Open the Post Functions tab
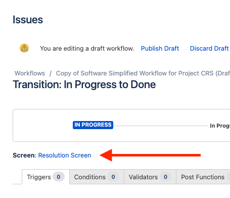 [203, 177]
